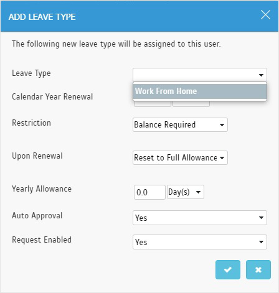Screen dimensions: 279x293
Task: Expand the Reset to Full Allowance dropdown
Action: pos(180,158)
